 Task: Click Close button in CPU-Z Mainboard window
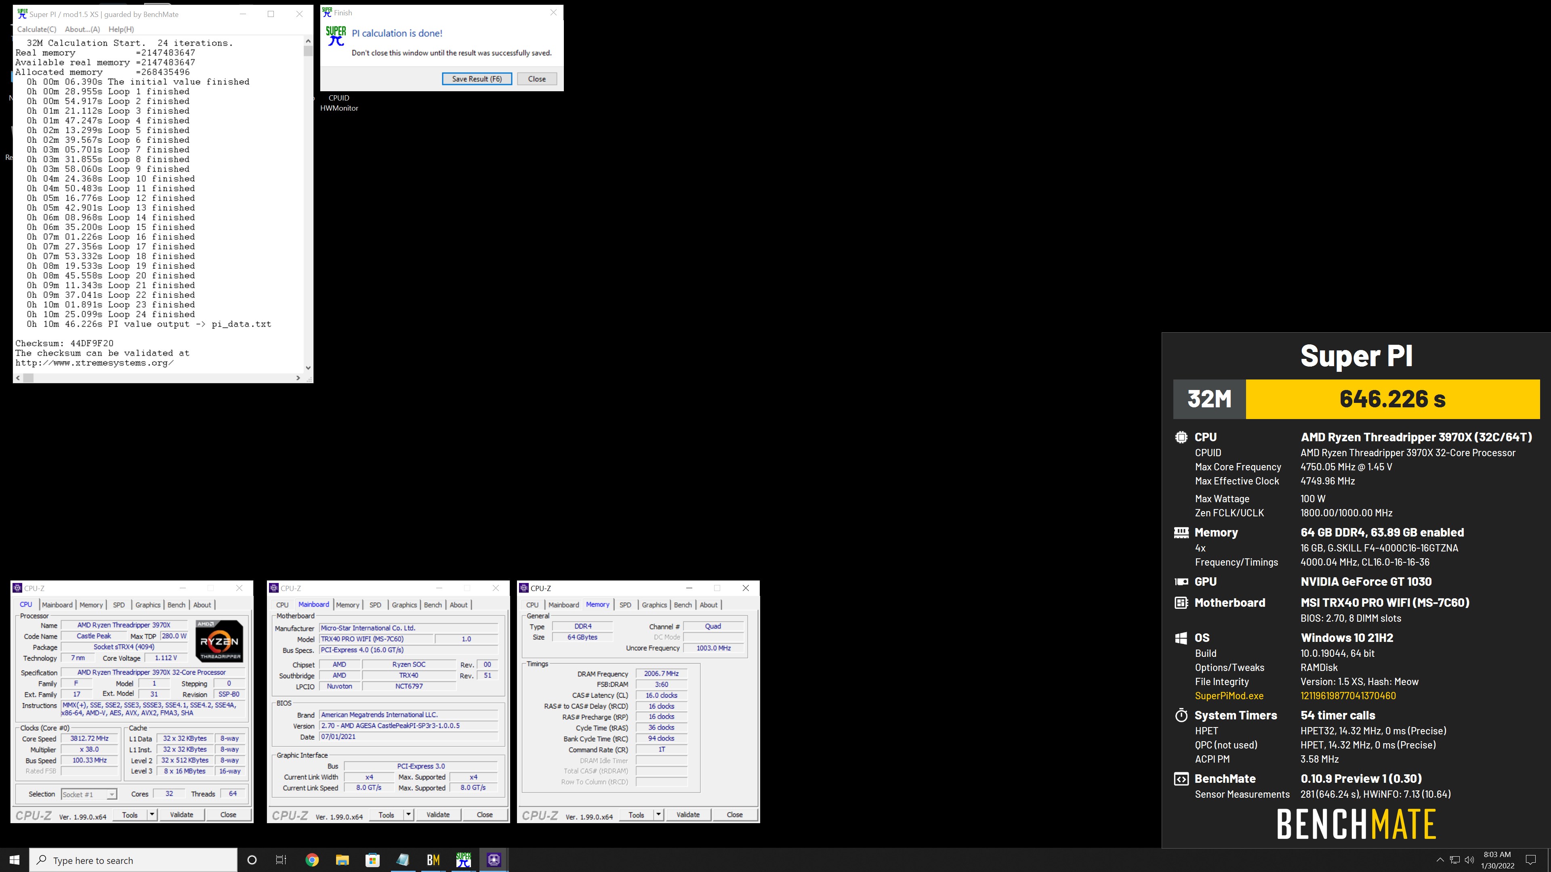pyautogui.click(x=485, y=815)
